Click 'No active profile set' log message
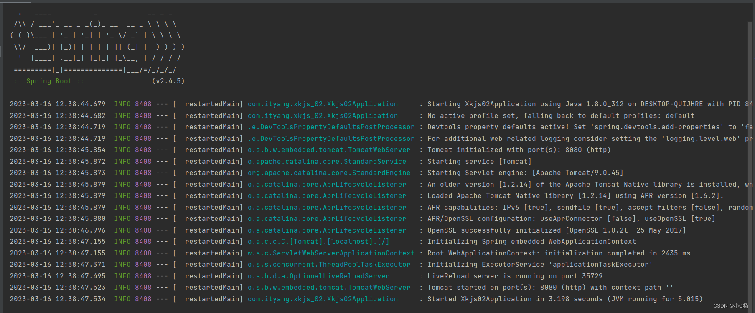This screenshot has height=313, width=755. click(561, 116)
